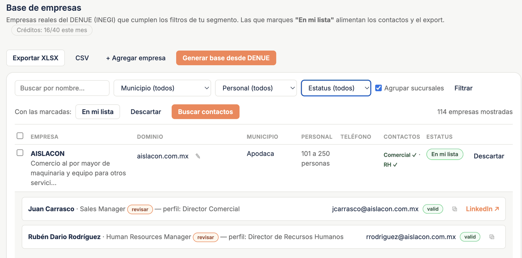
Task: Discard AISLACON using its Descartar link
Action: pyautogui.click(x=489, y=156)
